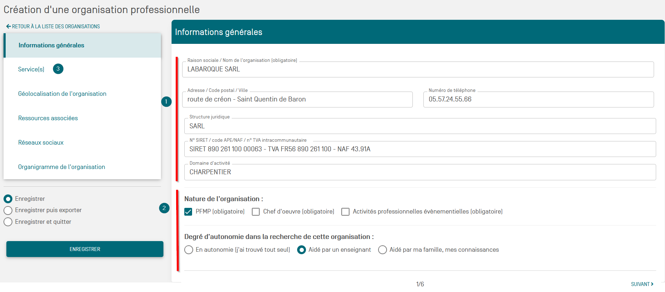Image resolution: width=665 pixels, height=292 pixels.
Task: Click the back arrow to organisations list
Action: (9, 27)
